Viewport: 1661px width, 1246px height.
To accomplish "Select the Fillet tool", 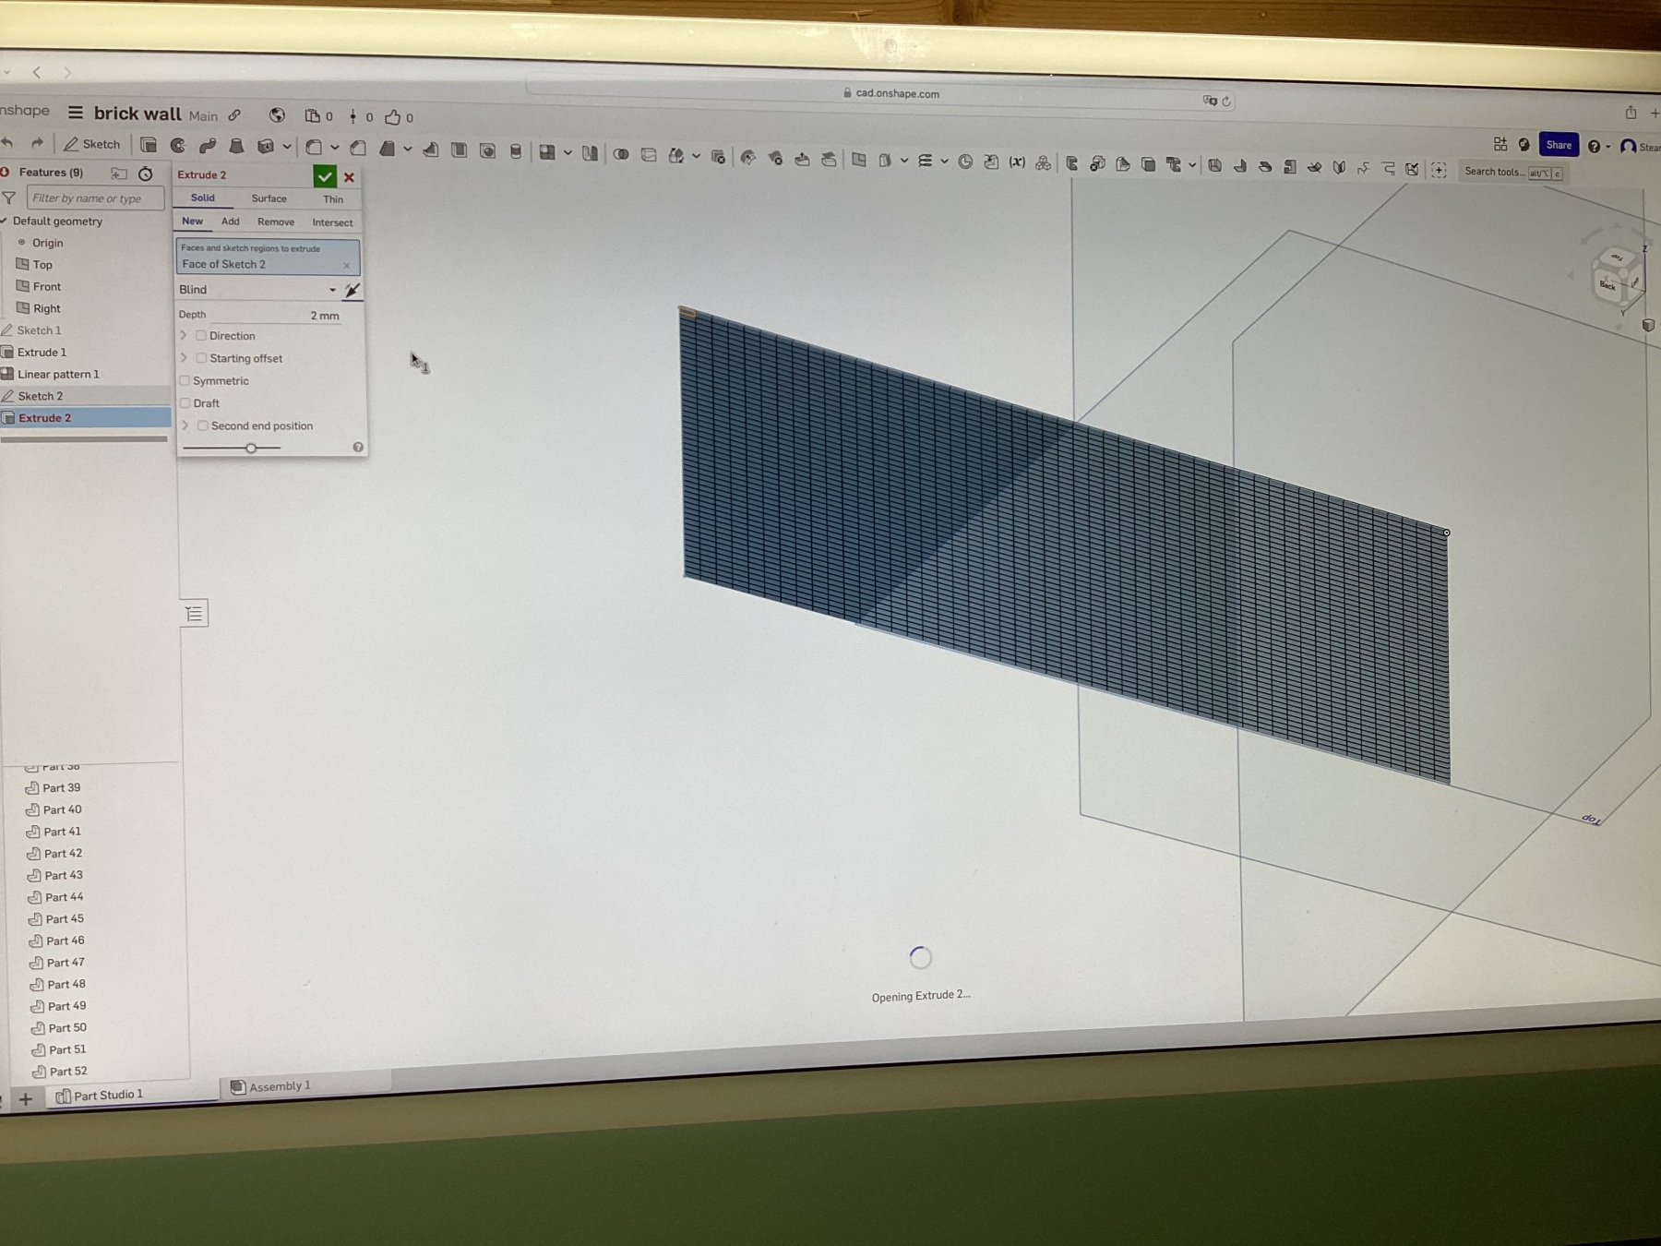I will [x=314, y=147].
